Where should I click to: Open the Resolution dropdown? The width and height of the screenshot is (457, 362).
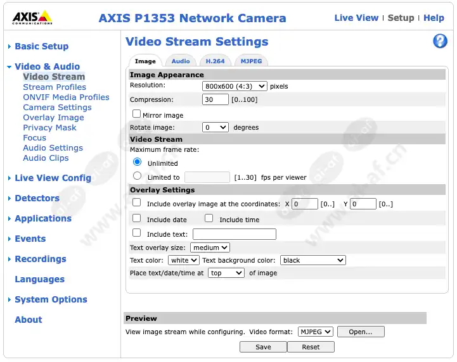tap(235, 86)
